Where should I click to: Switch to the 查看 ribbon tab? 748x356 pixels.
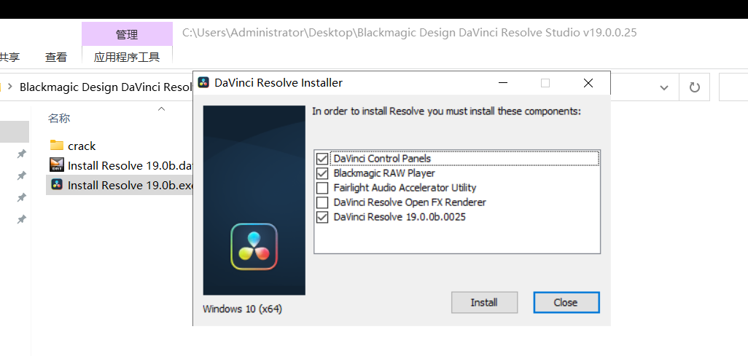(56, 58)
